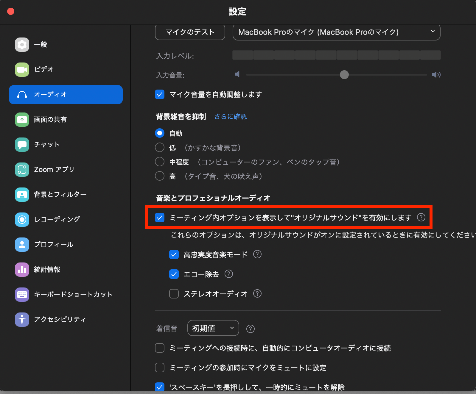
Task: Go to the アクセシビリティ settings tab
Action: click(x=60, y=320)
